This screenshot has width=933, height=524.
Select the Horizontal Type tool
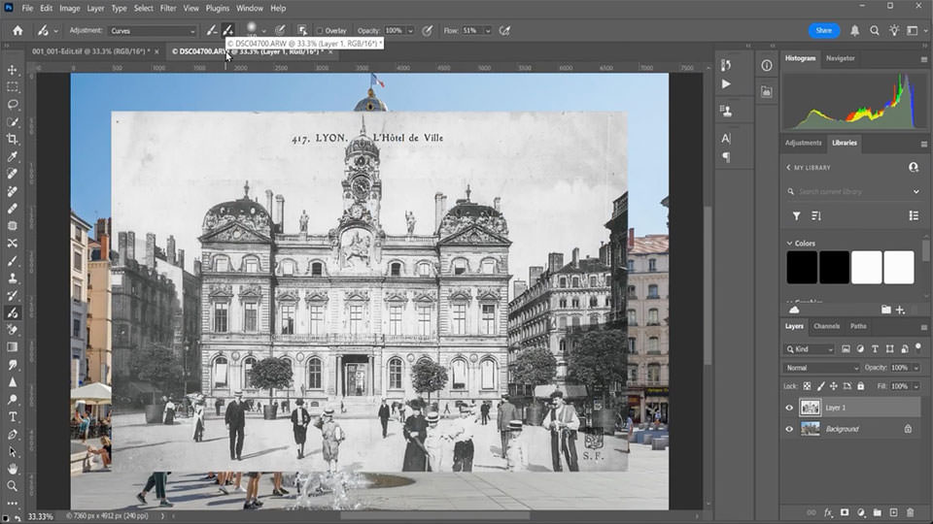point(13,417)
